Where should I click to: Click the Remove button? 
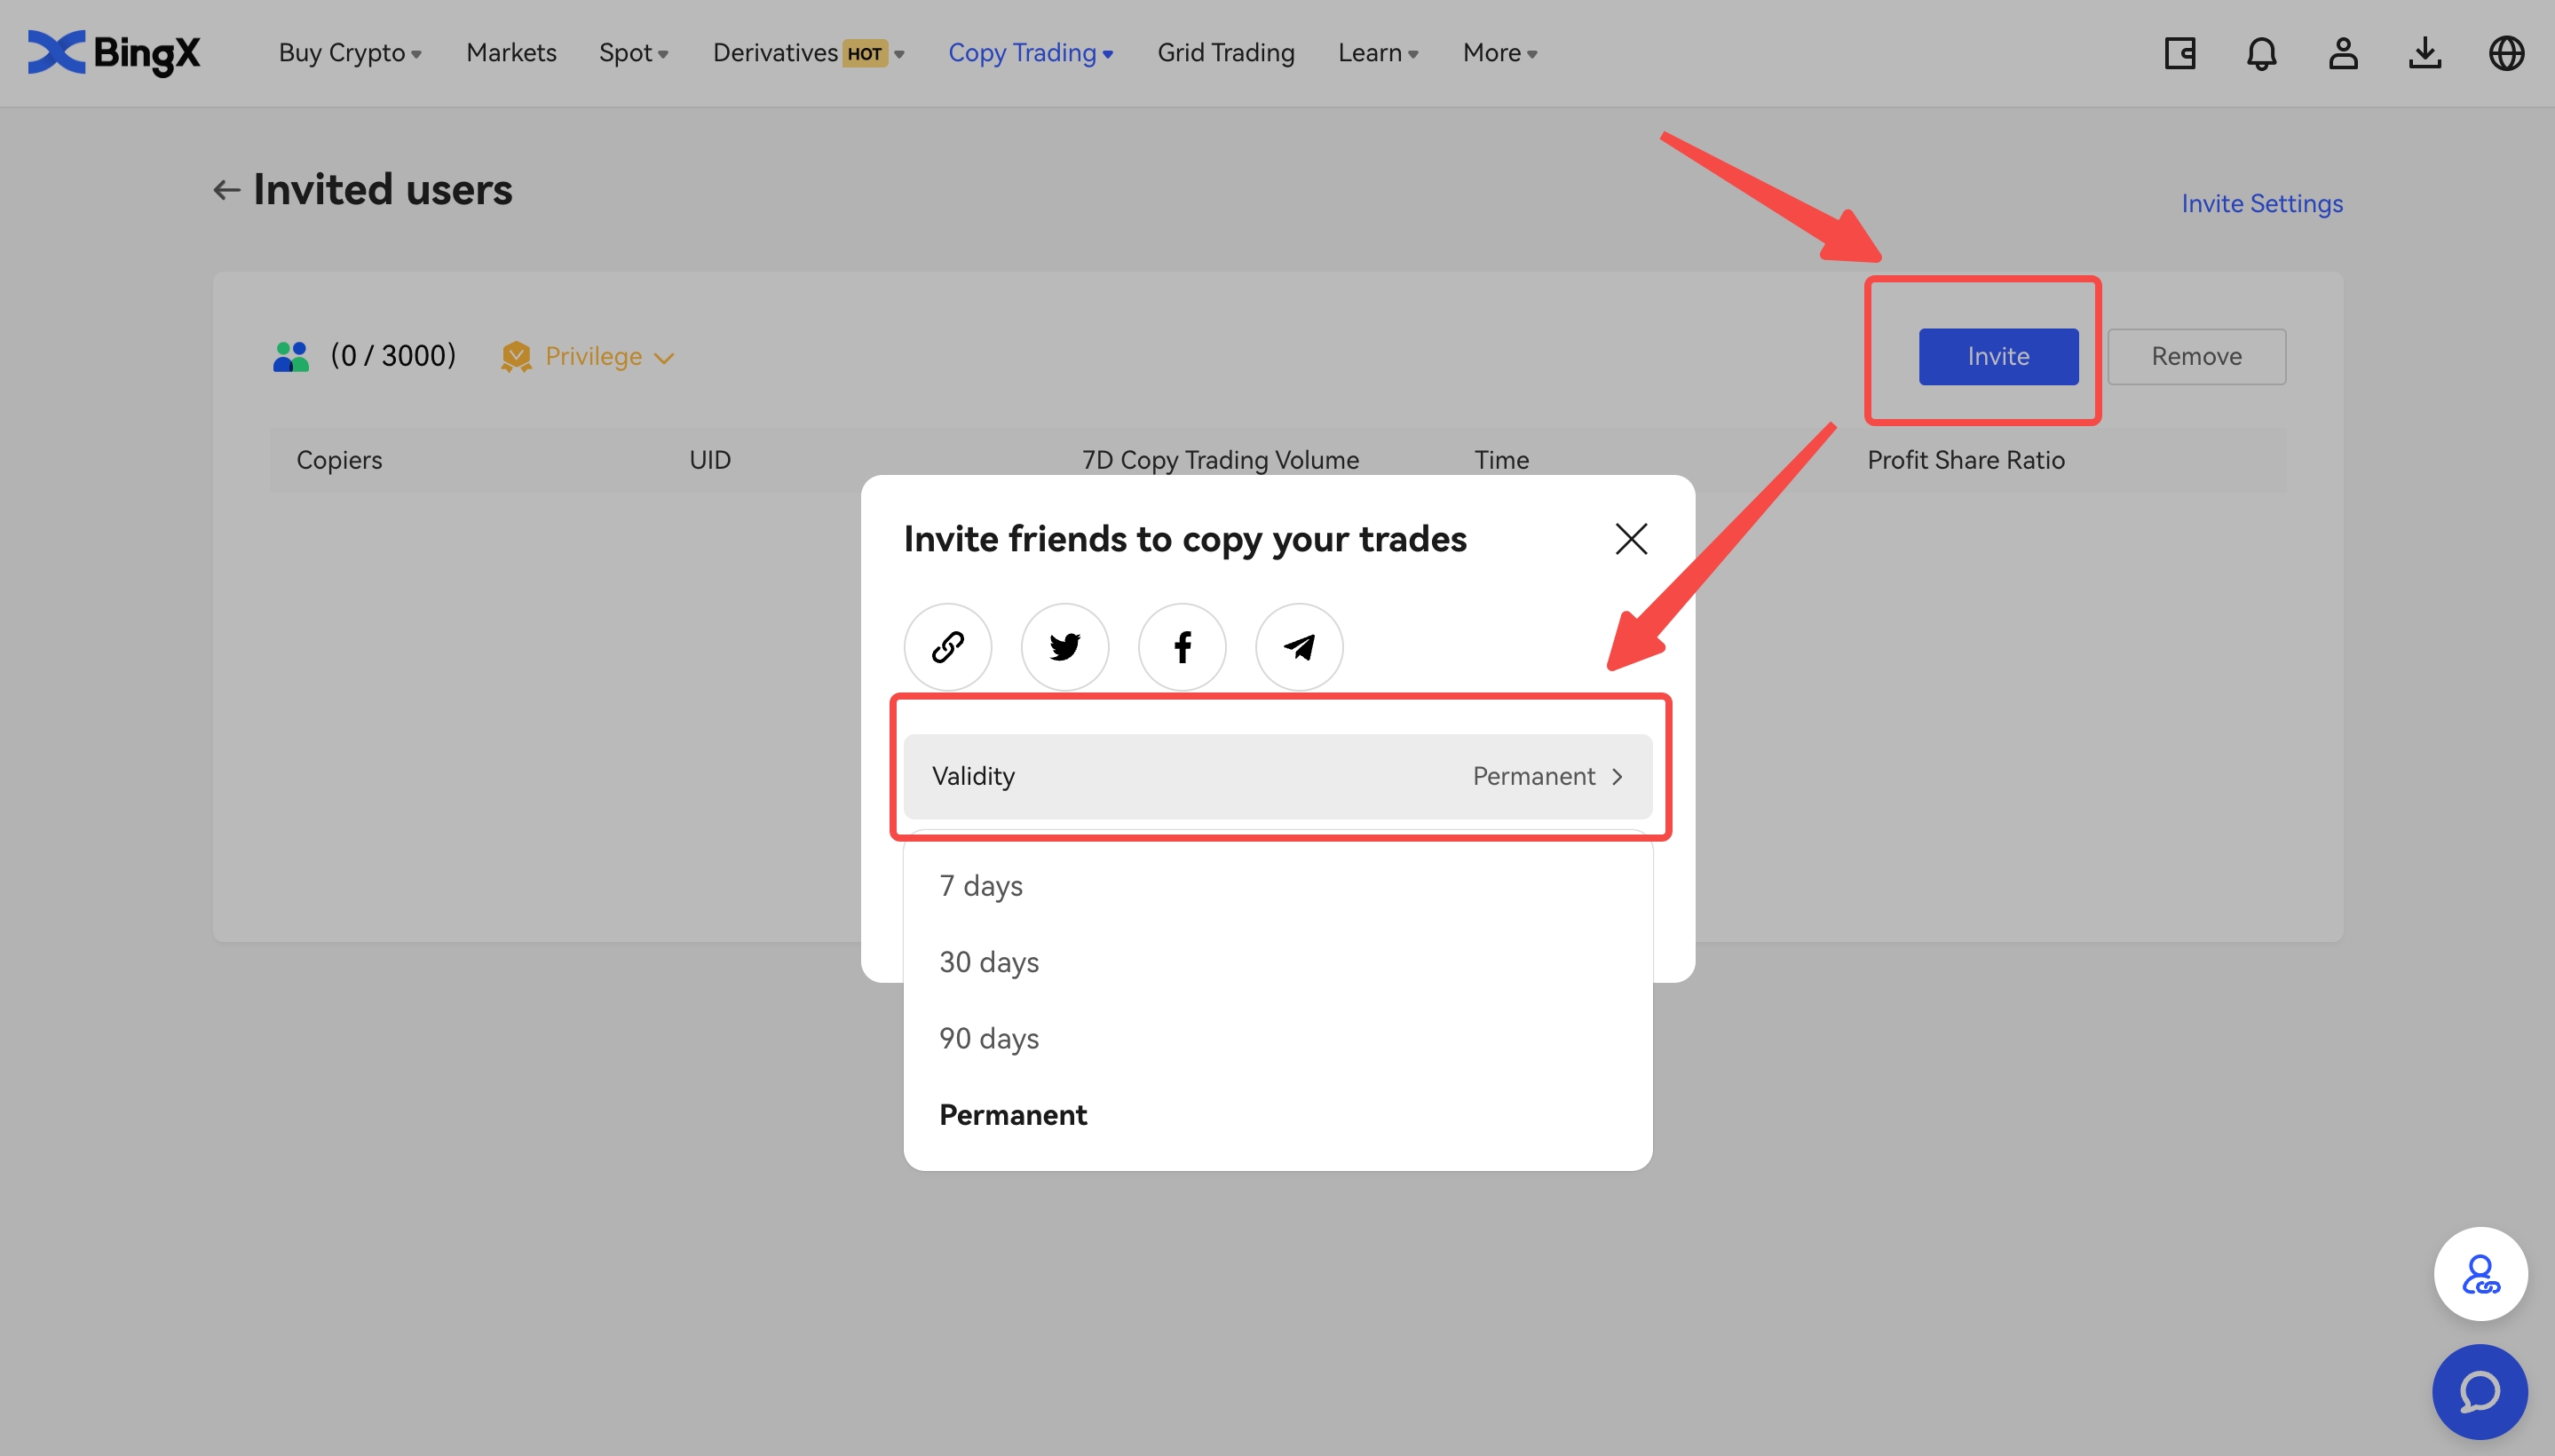coord(2195,357)
